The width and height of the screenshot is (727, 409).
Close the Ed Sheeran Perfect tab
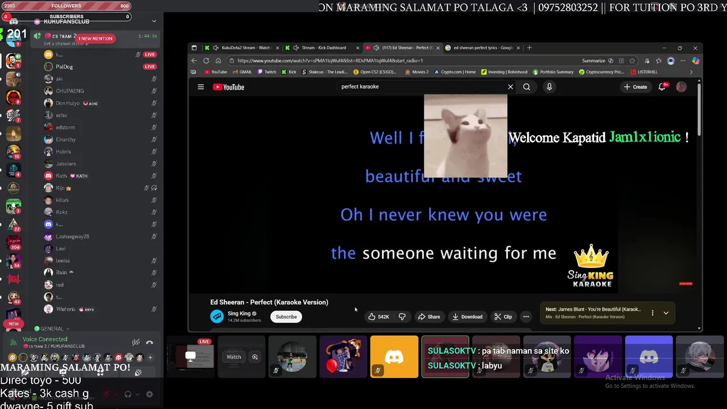pyautogui.click(x=437, y=48)
